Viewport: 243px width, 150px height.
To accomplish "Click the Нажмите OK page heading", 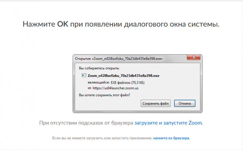I will (121, 24).
